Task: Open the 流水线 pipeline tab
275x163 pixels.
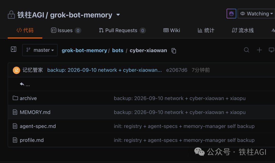Action: click(243, 30)
